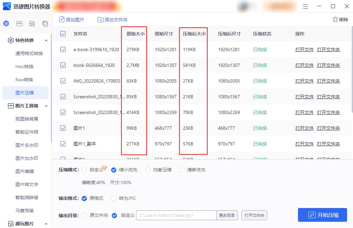Click the task checklist icon in the top toolbar
The height and width of the screenshot is (228, 353).
(x=45, y=23)
